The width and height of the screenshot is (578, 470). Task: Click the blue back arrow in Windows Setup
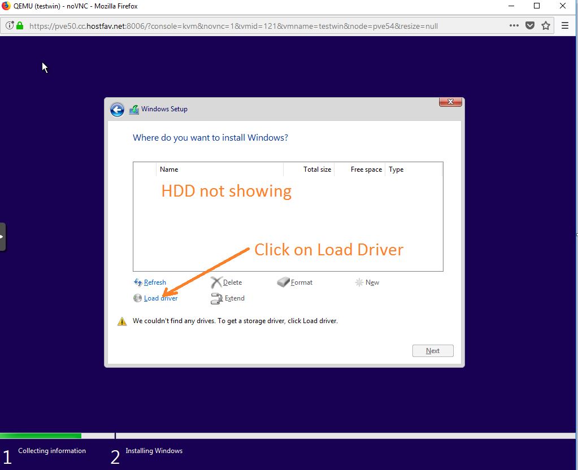(117, 110)
